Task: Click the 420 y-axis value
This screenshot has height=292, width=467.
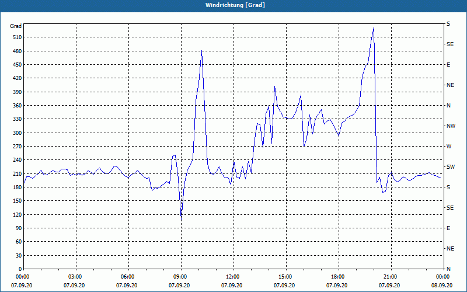Action: 18,78
